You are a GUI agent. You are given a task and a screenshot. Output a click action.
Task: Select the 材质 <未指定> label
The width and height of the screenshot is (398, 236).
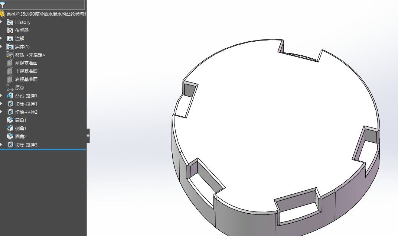point(30,55)
